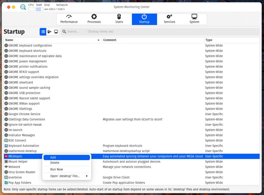Screen dimensions: 264x195
Task: Click the Keyboard Automation icon
Action: click(6, 146)
